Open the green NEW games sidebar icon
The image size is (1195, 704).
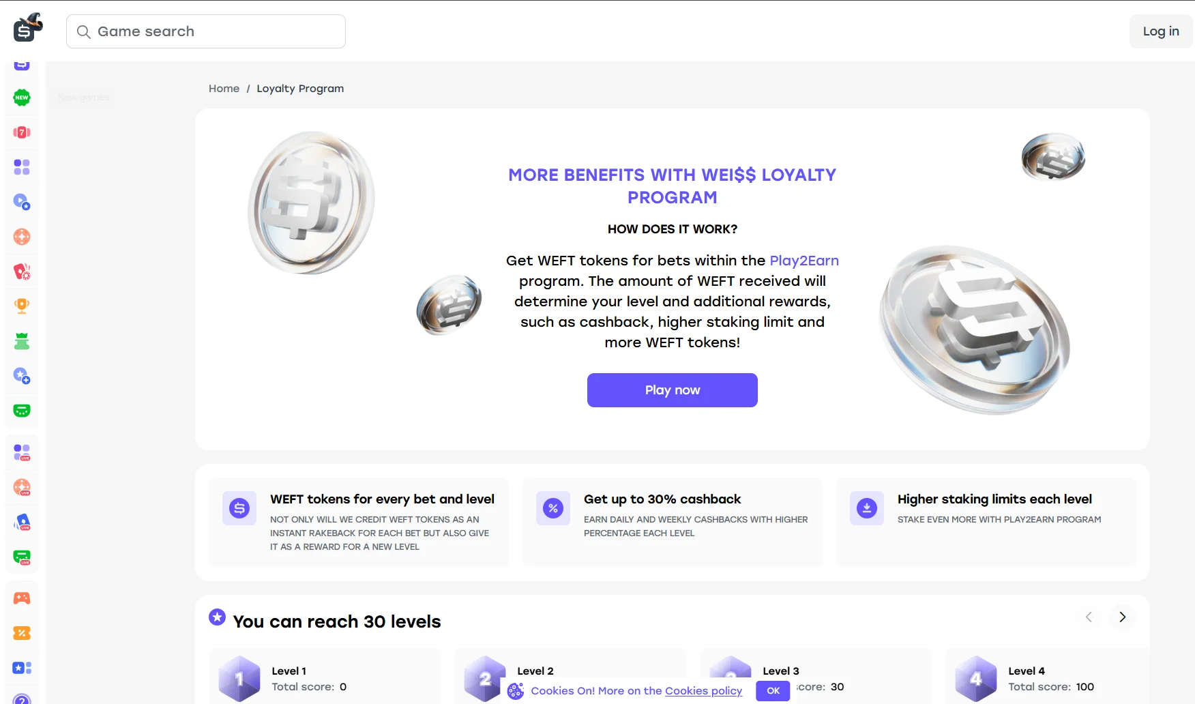[x=22, y=98]
